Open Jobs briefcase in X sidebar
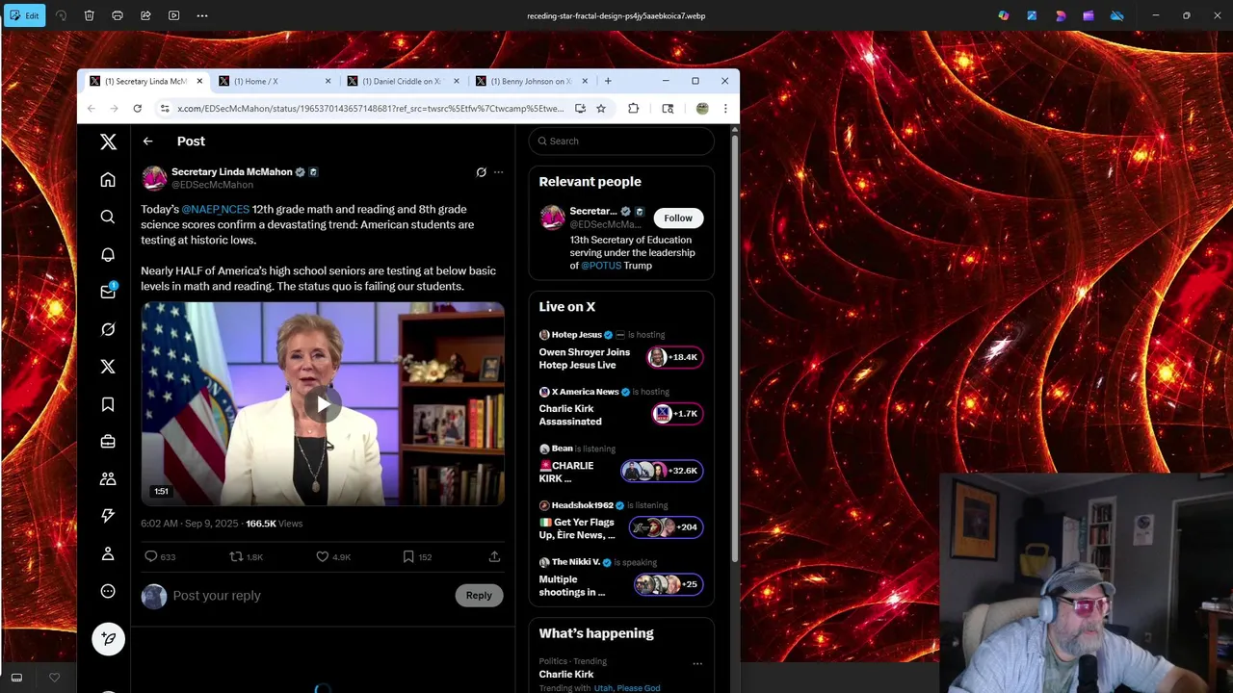1233x693 pixels. 108,441
